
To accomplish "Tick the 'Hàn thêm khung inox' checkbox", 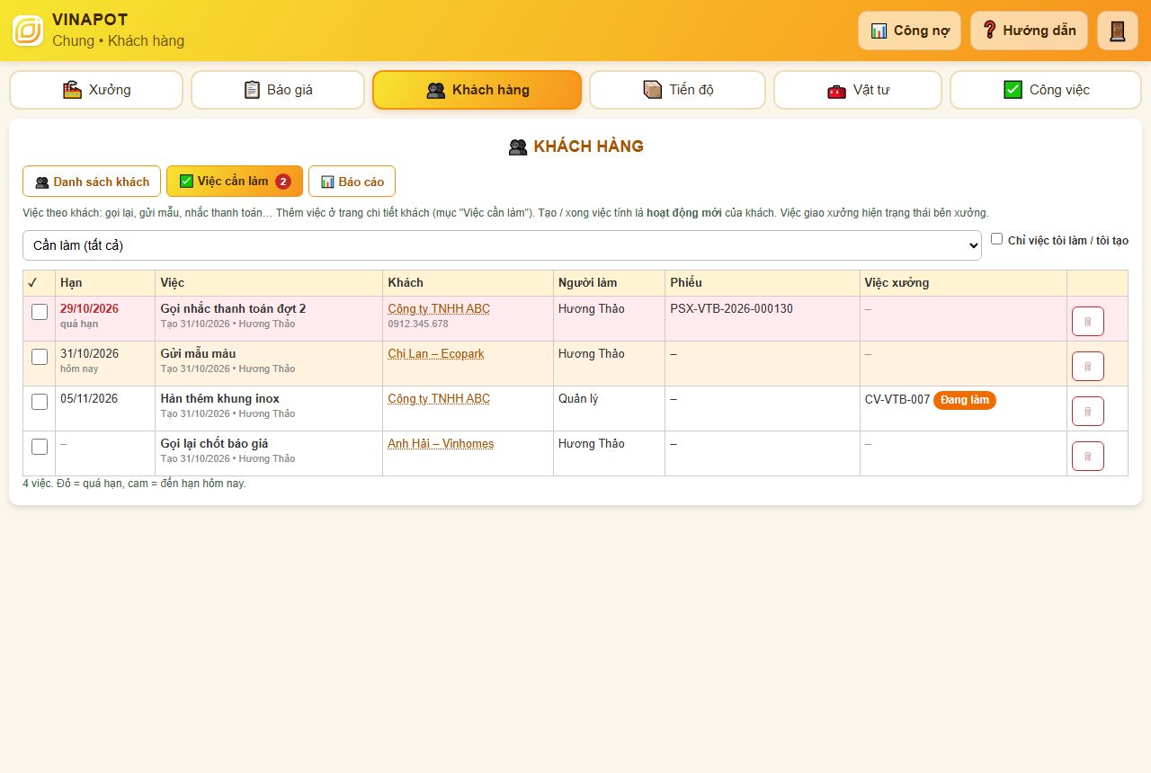I will click(x=40, y=402).
